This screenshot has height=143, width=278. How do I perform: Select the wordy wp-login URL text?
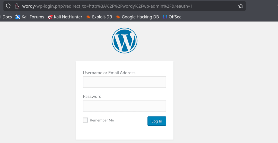click(x=107, y=6)
